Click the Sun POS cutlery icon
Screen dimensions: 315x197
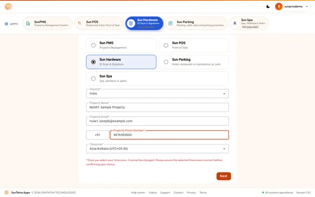[x=80, y=23]
